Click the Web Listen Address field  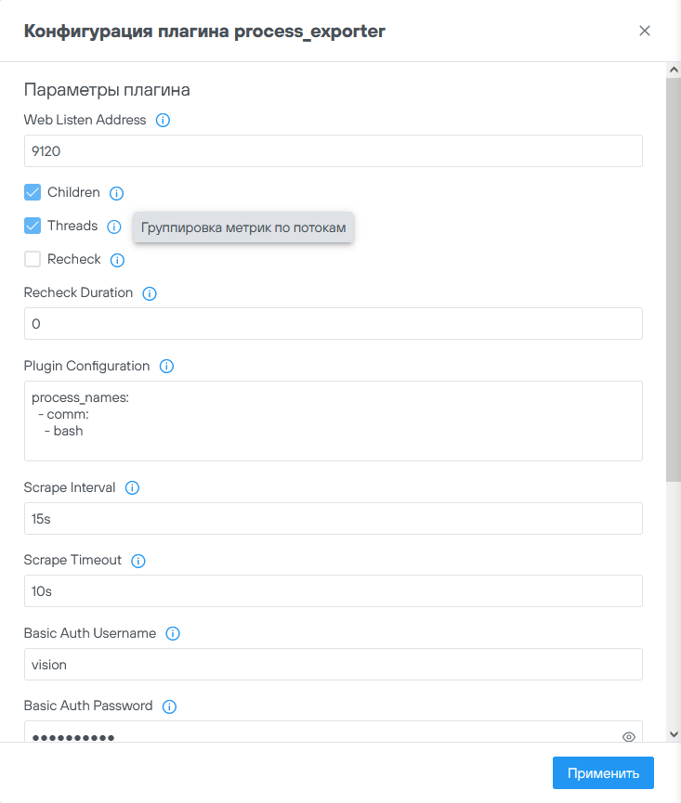point(333,151)
